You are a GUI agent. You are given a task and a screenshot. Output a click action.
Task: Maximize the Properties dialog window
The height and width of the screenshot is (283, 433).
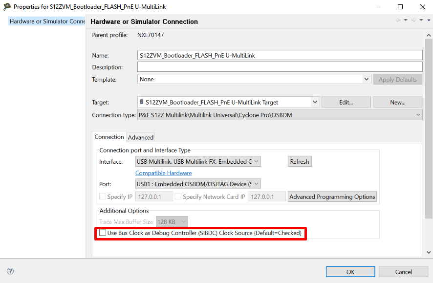[x=400, y=7]
